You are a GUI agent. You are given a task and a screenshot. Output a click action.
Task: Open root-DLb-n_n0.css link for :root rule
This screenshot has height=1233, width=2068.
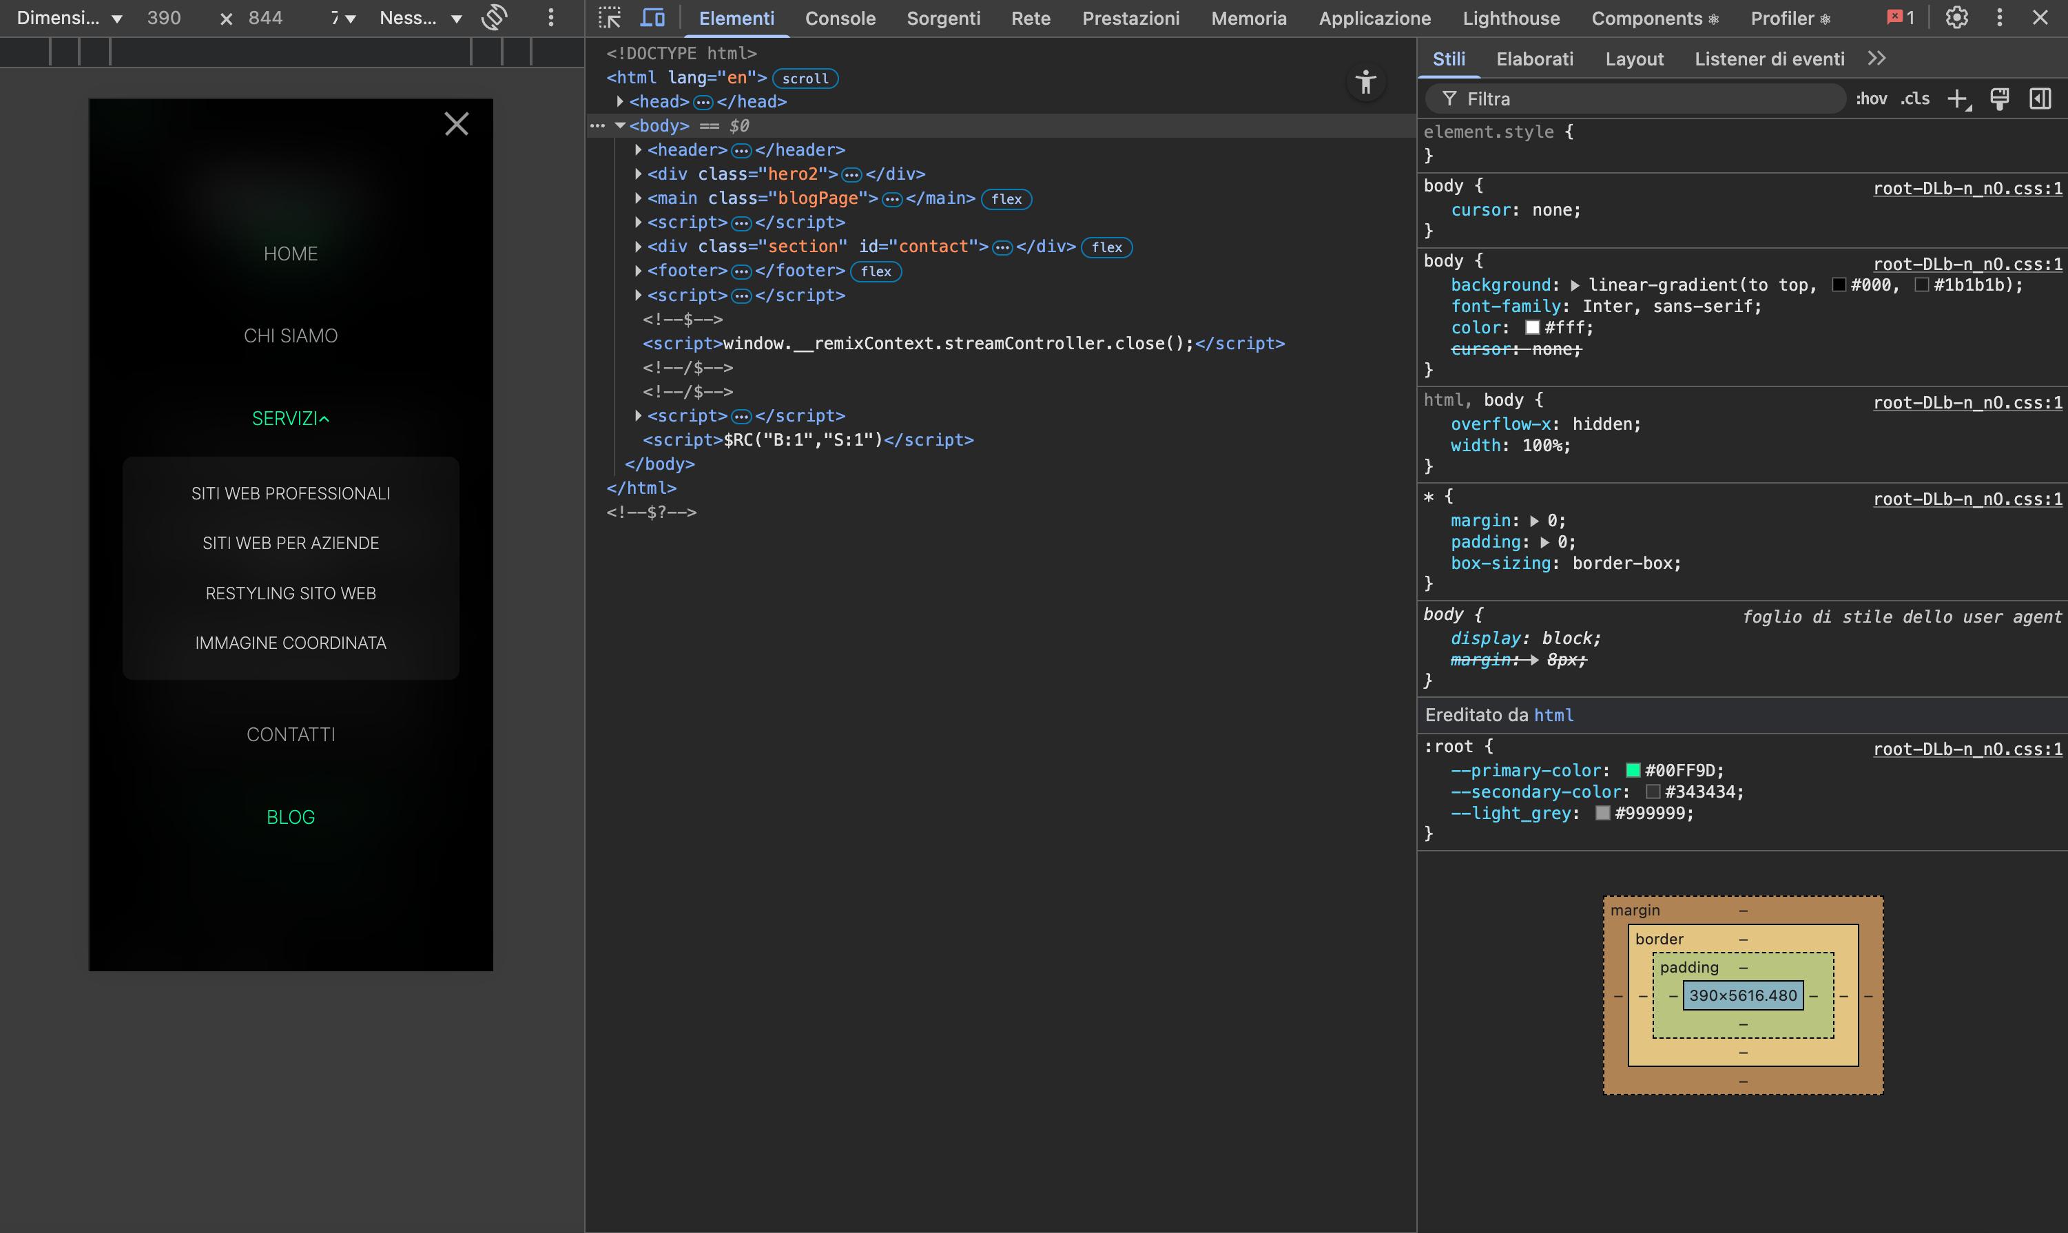[1967, 749]
